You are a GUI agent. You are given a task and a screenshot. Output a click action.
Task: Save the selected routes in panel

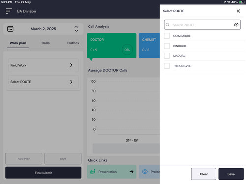[231, 174]
